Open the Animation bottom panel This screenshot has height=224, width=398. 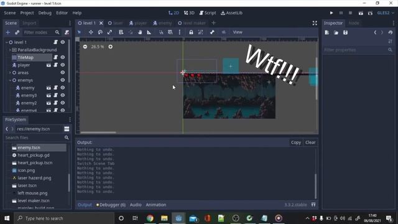coord(156,205)
